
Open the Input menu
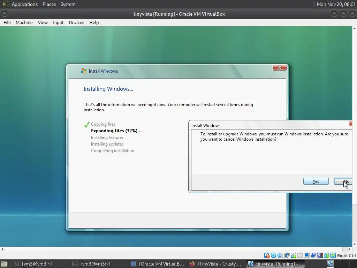point(58,23)
